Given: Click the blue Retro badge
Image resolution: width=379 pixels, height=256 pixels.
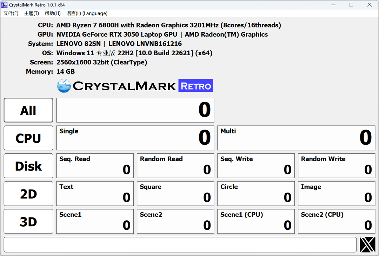Looking at the screenshot, I should click(x=195, y=85).
